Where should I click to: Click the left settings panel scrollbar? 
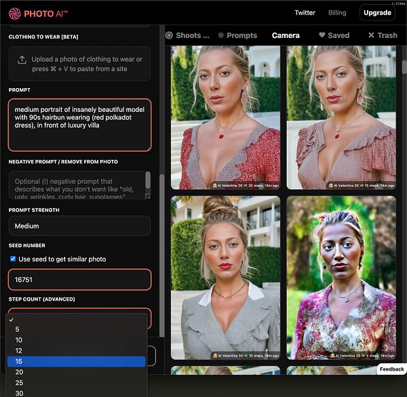click(161, 255)
